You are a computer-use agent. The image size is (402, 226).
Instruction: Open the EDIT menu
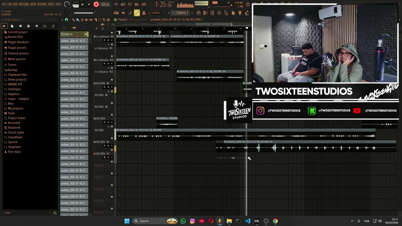pyautogui.click(x=10, y=4)
